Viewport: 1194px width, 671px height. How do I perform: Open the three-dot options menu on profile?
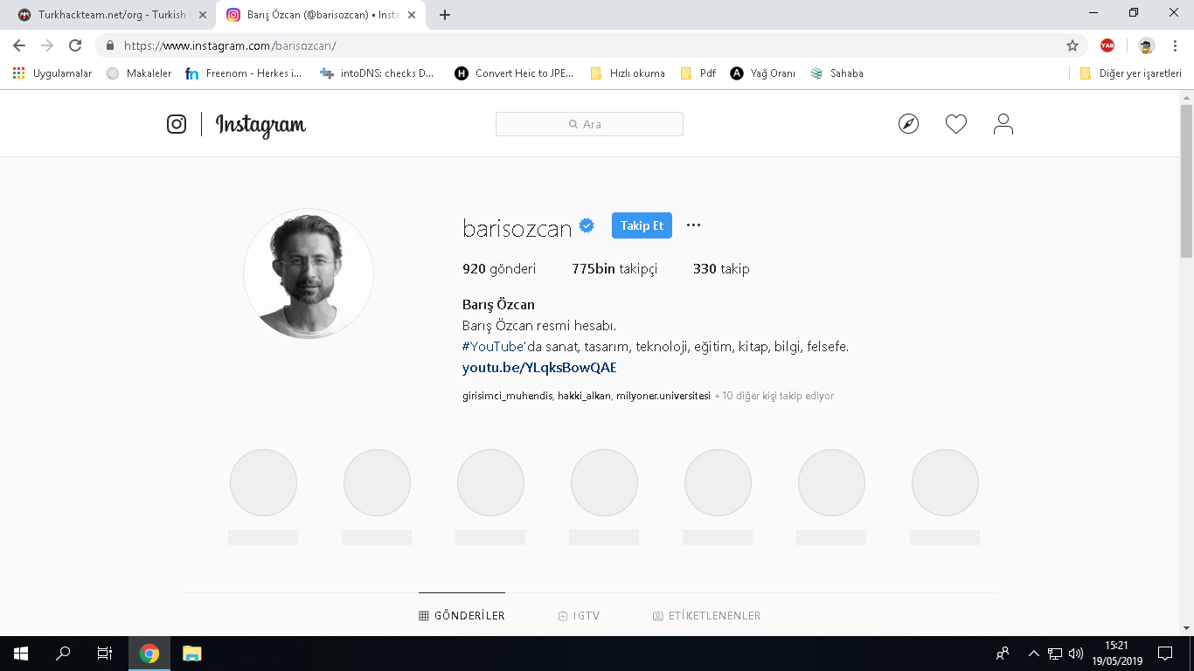click(693, 225)
